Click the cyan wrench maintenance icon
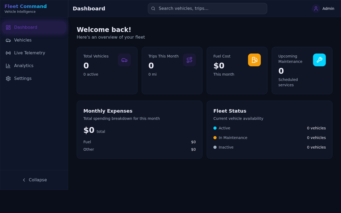 click(319, 60)
